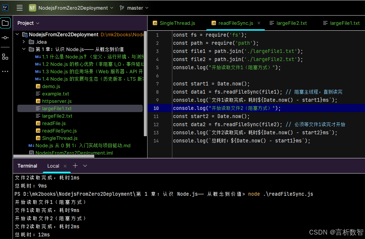Click the NF project badge icon
The height and width of the screenshot is (239, 365).
click(x=32, y=8)
